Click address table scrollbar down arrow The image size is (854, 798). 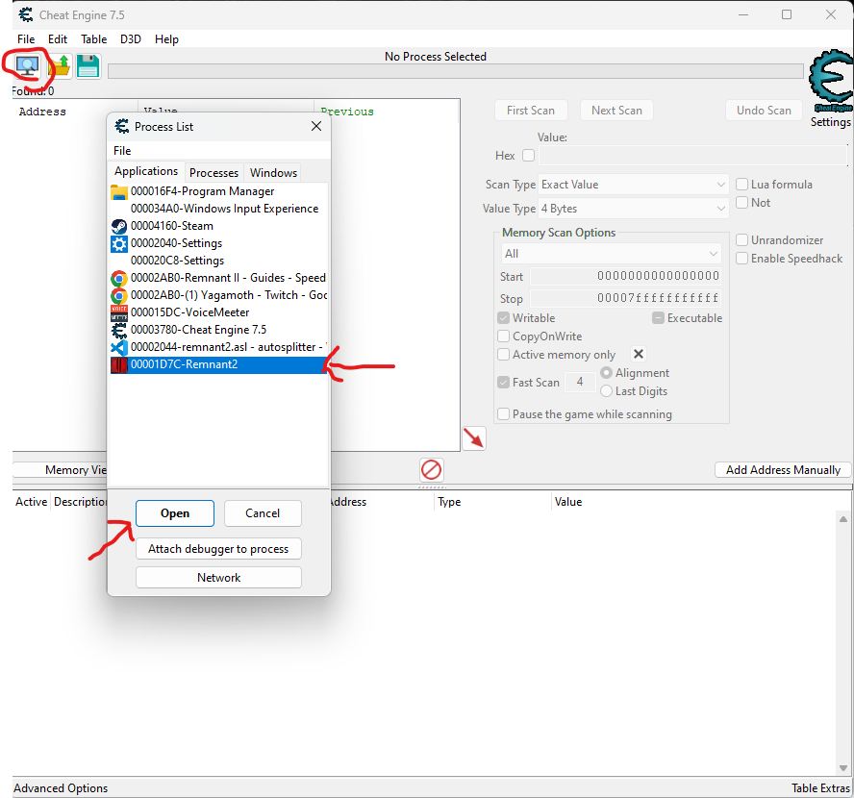[843, 768]
